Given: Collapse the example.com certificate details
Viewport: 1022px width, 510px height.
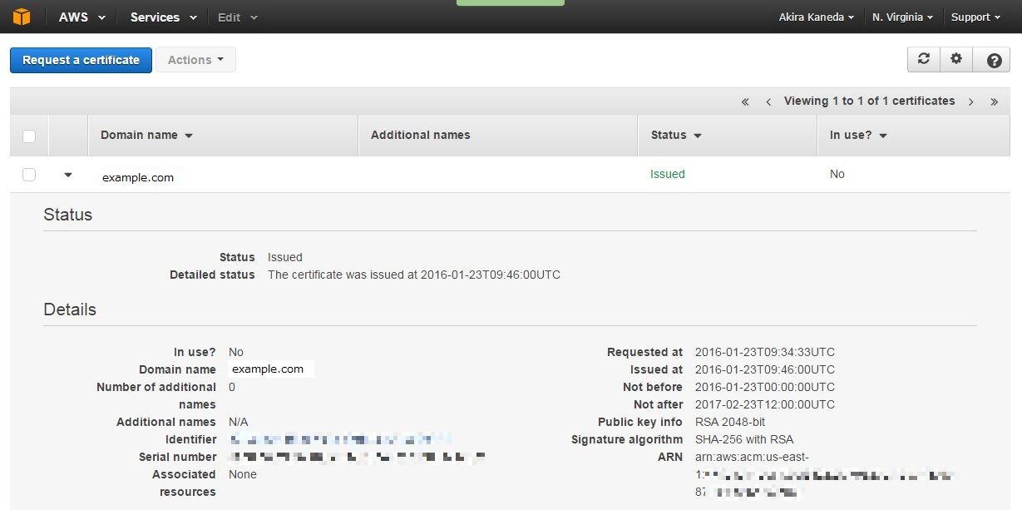Looking at the screenshot, I should 68,175.
